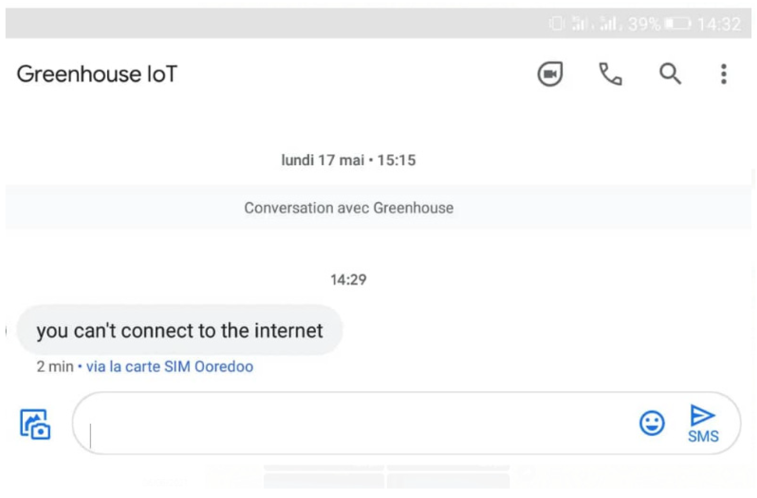The width and height of the screenshot is (757, 498).
Task: Open the three-dot more options menu
Action: point(724,74)
